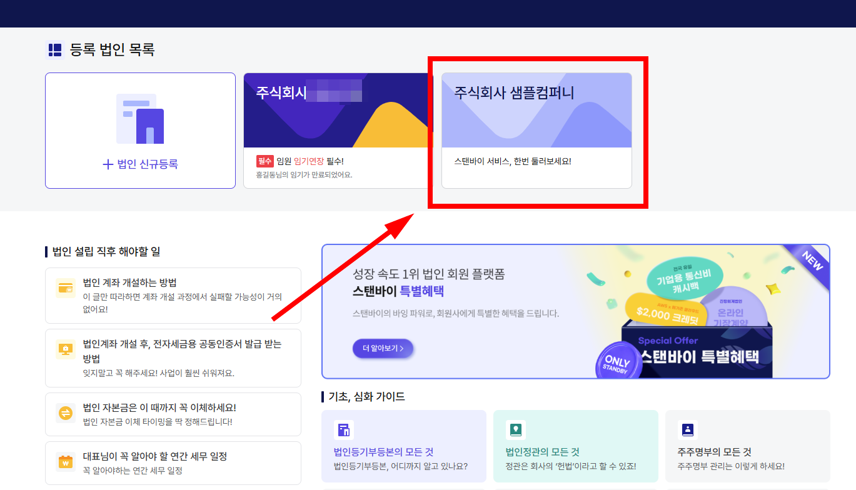Click the won calendar icon for 연간 세무 일정
The image size is (856, 490).
[65, 462]
